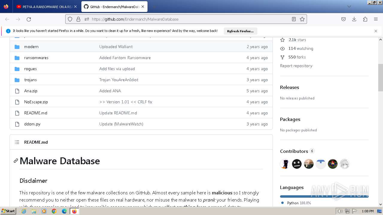383x215 pixels.
Task: Click the ddom.py file icon
Action: (x=17, y=124)
